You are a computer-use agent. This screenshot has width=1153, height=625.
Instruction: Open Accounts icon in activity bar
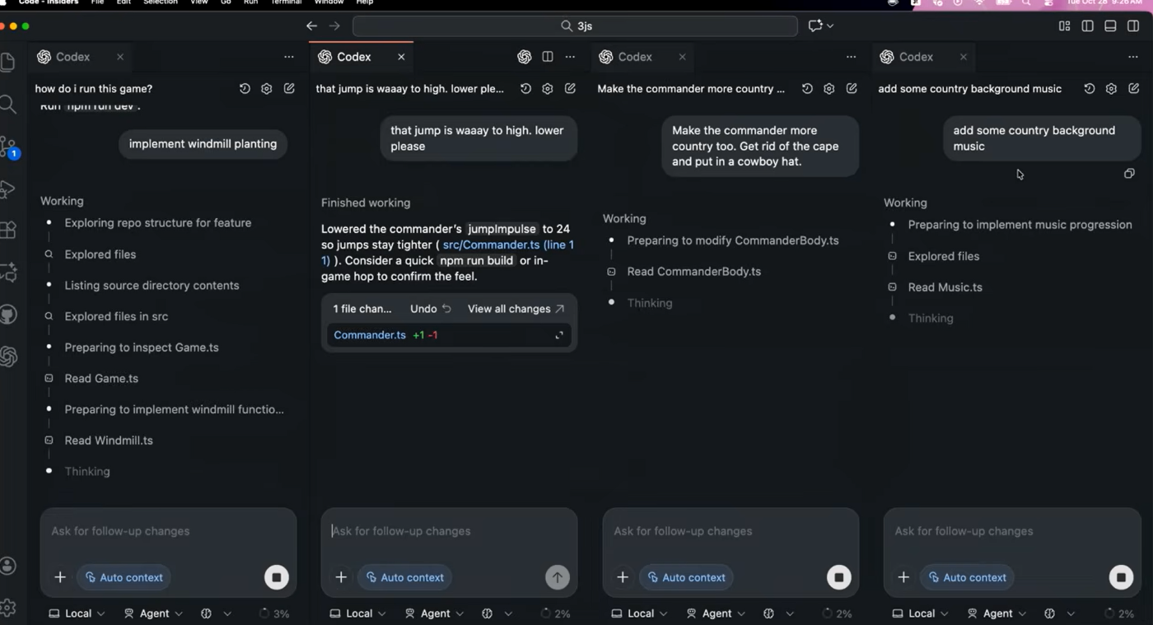pyautogui.click(x=8, y=566)
